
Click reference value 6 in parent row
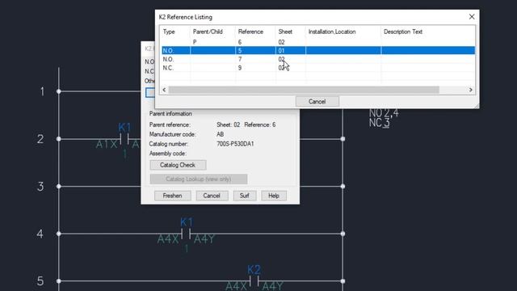tap(240, 42)
